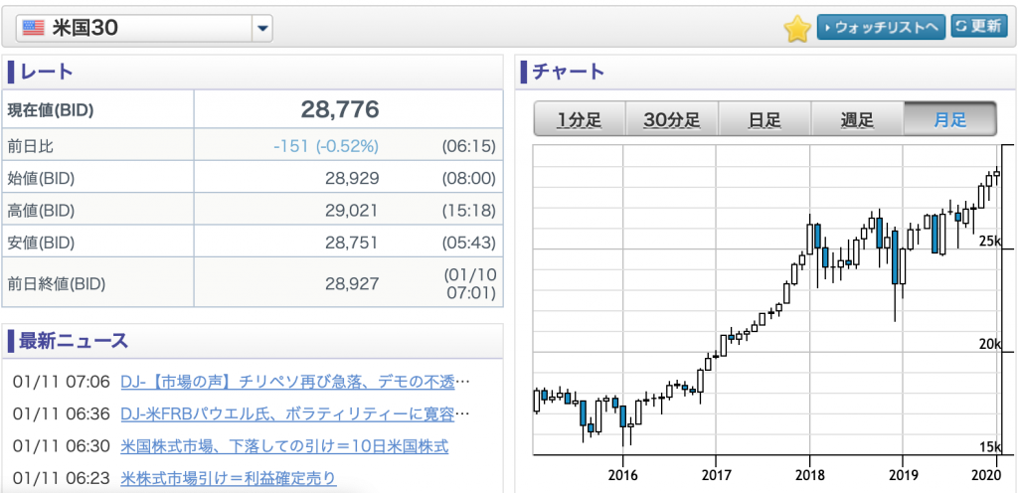Add to watchlist with ウォッチリストへ button
This screenshot has width=1018, height=493.
click(x=881, y=27)
